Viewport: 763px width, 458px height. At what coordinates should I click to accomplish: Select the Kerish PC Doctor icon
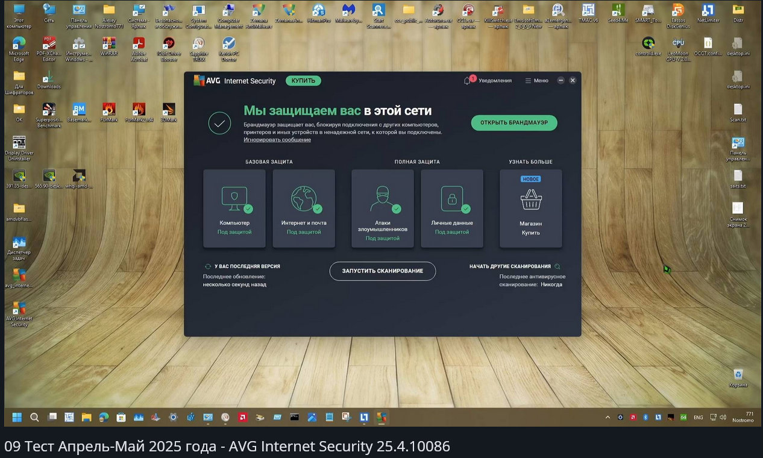228,49
